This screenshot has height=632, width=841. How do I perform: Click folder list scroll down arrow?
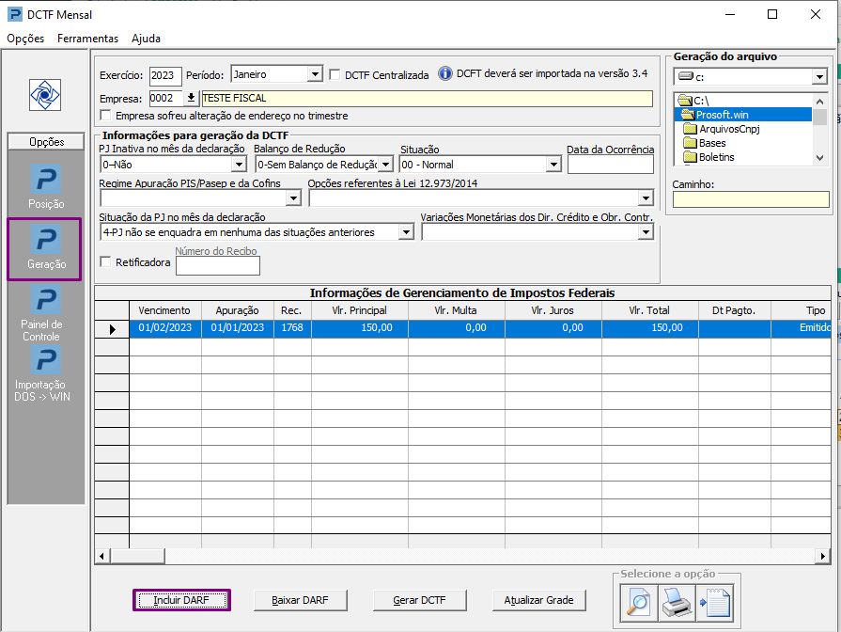[x=819, y=158]
